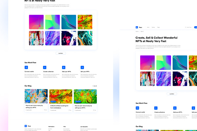Click the Load More button on left page
This screenshot has height=131, width=197.
[x=60, y=53]
